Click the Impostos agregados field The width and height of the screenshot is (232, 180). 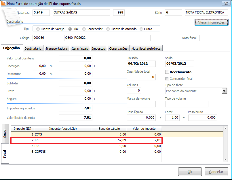coord(75,108)
